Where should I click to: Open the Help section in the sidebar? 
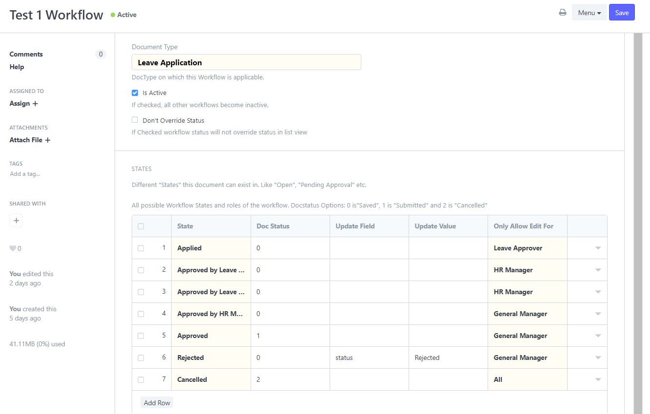pyautogui.click(x=17, y=67)
